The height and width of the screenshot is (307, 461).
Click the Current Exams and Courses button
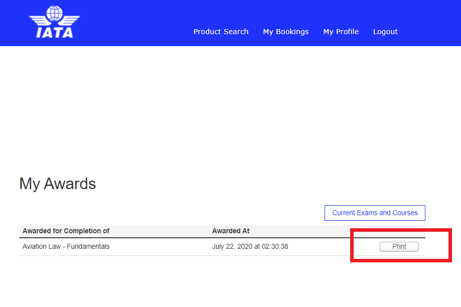point(375,213)
